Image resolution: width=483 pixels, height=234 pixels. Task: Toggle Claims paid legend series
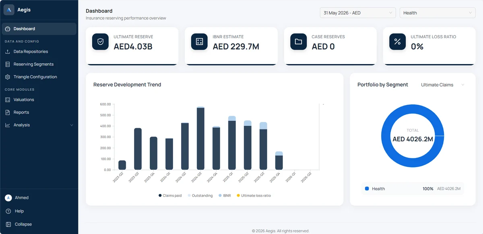170,196
